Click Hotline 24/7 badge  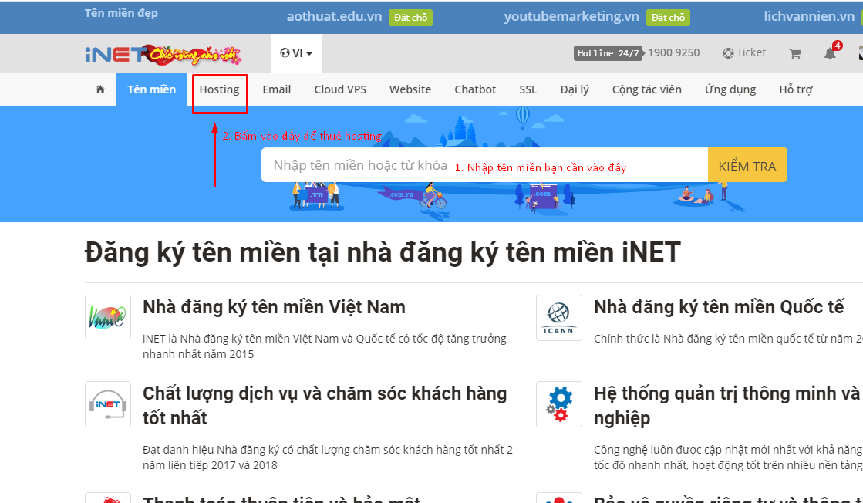pyautogui.click(x=608, y=53)
